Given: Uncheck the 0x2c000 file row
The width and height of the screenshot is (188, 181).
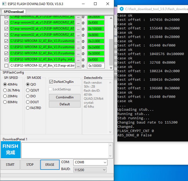Looking at the screenshot, I should pos(6,41).
